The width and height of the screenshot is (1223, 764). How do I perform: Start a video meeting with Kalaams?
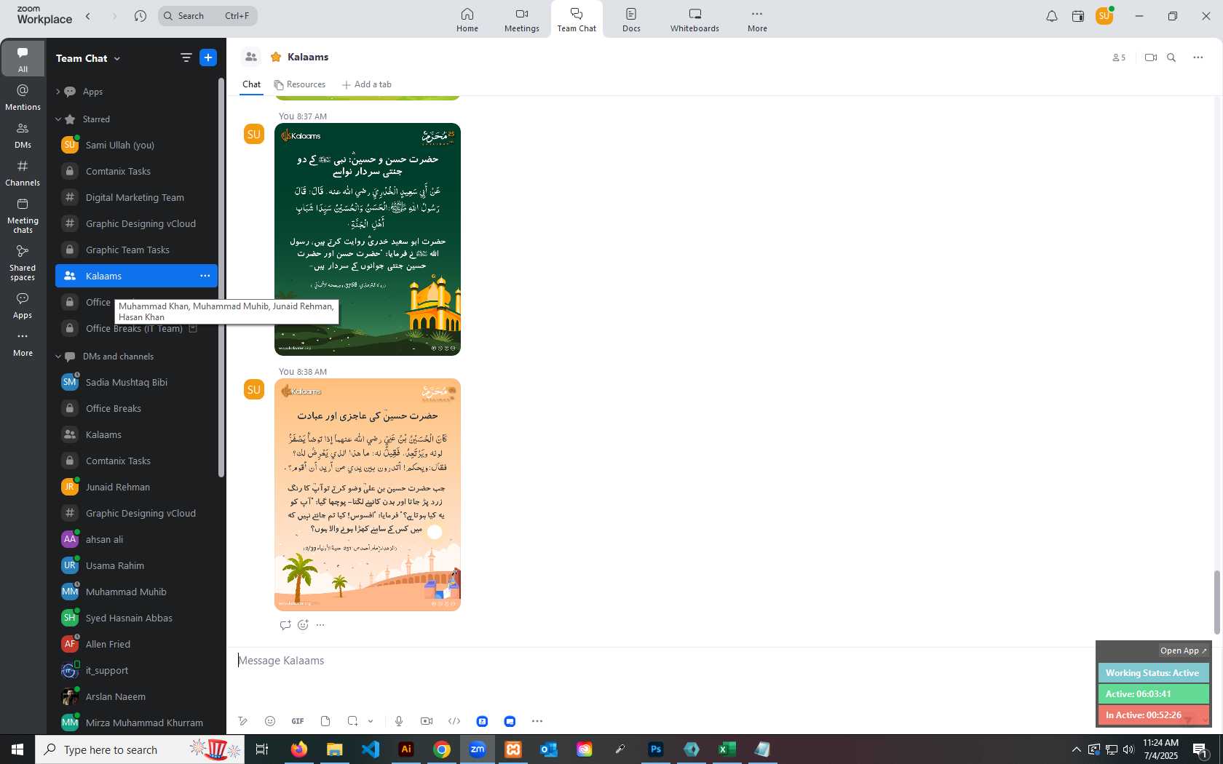(x=1151, y=57)
